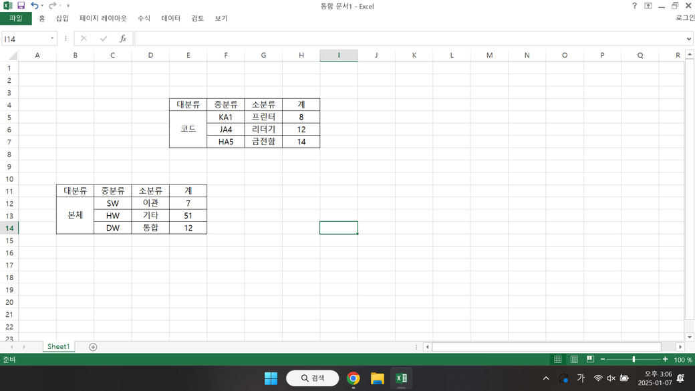
Task: Open File Explorer from the taskbar
Action: [x=378, y=378]
